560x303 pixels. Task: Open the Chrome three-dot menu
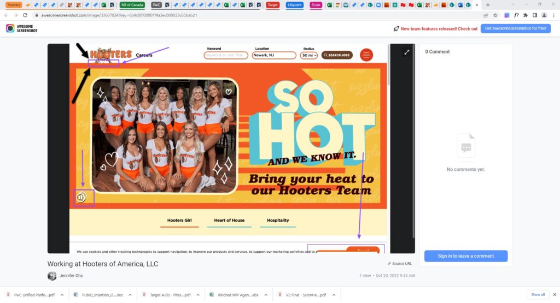(553, 15)
